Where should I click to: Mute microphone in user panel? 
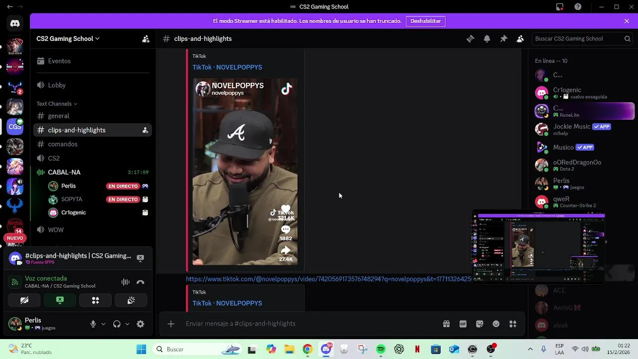[93, 324]
